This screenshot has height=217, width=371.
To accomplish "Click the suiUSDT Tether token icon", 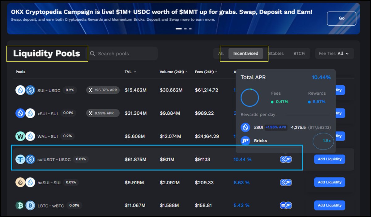I will coord(20,159).
